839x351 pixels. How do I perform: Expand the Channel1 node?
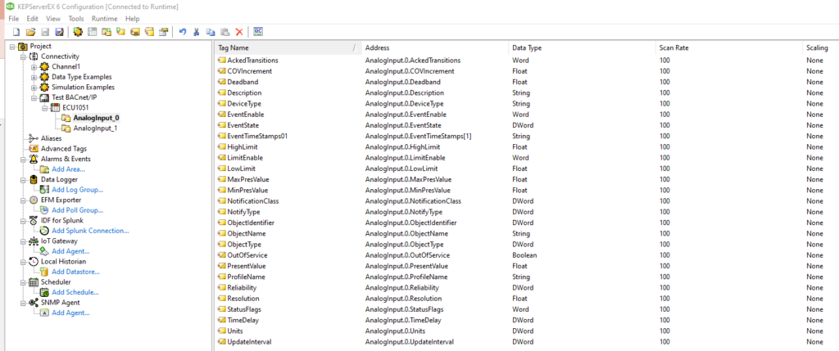click(x=34, y=67)
